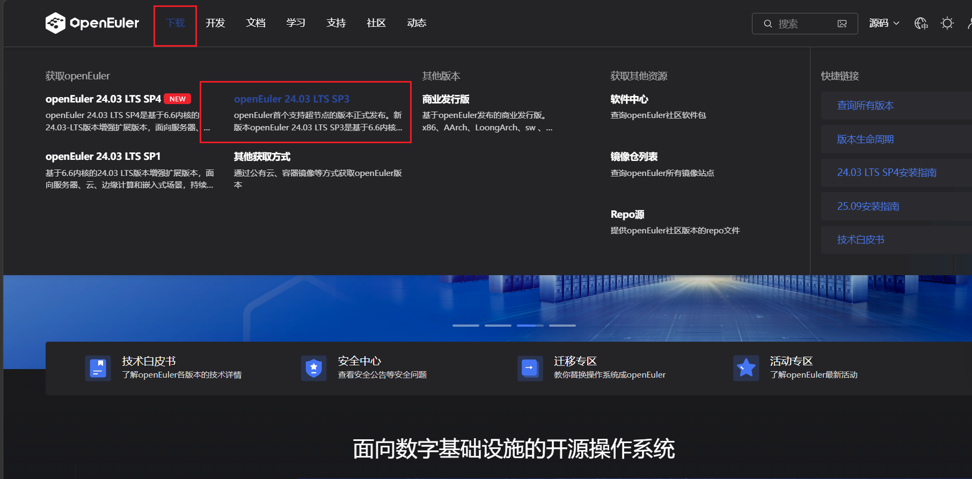Go to fourth banner carousel slide indicator
The image size is (972, 479).
(x=562, y=326)
